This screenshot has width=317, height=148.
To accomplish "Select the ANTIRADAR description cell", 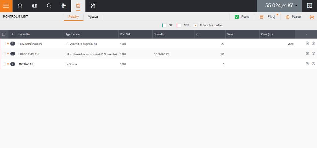I will point(26,64).
